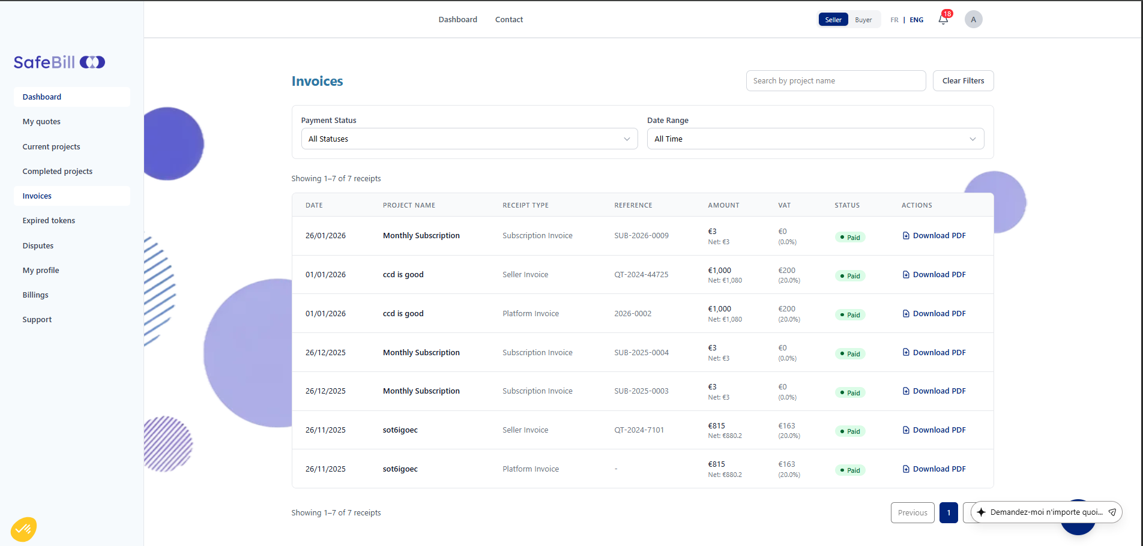Click the PDF icon for QT-2024-7101 row
Screen dimensions: 1143x546
pos(906,430)
